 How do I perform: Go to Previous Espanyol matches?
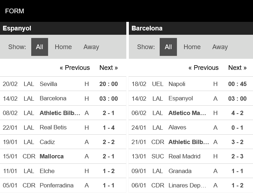click(x=75, y=68)
